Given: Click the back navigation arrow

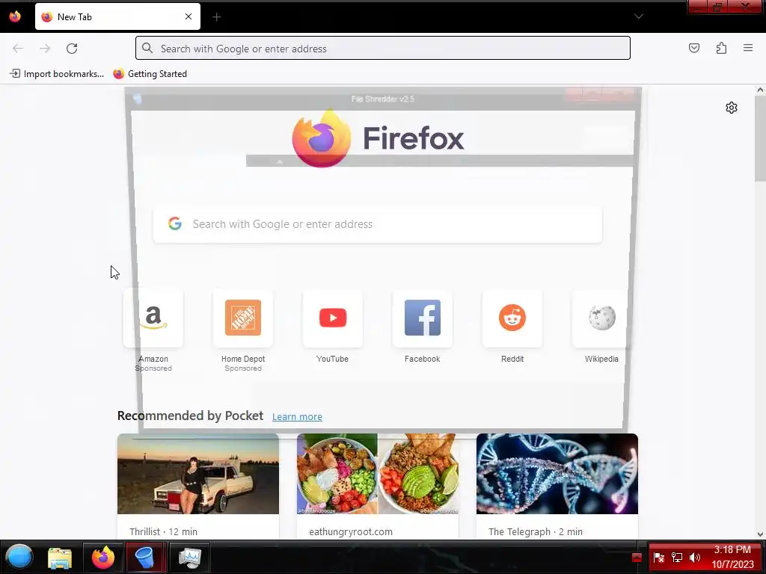Looking at the screenshot, I should pyautogui.click(x=18, y=49).
